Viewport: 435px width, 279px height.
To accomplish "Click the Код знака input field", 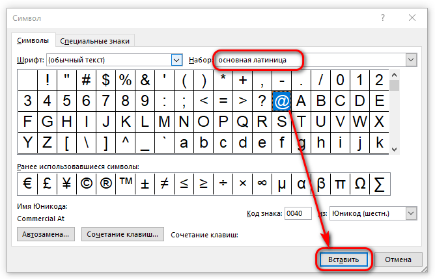I will (298, 213).
